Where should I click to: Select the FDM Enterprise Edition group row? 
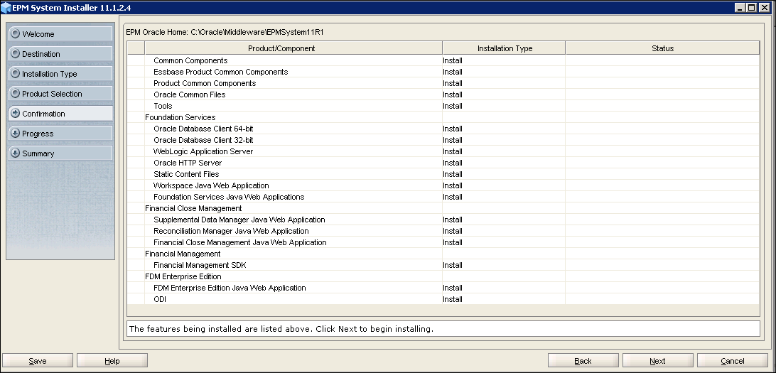click(x=443, y=276)
